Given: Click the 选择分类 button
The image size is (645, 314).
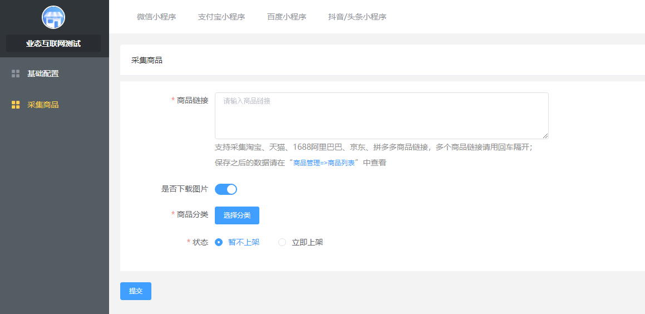Looking at the screenshot, I should tap(237, 215).
